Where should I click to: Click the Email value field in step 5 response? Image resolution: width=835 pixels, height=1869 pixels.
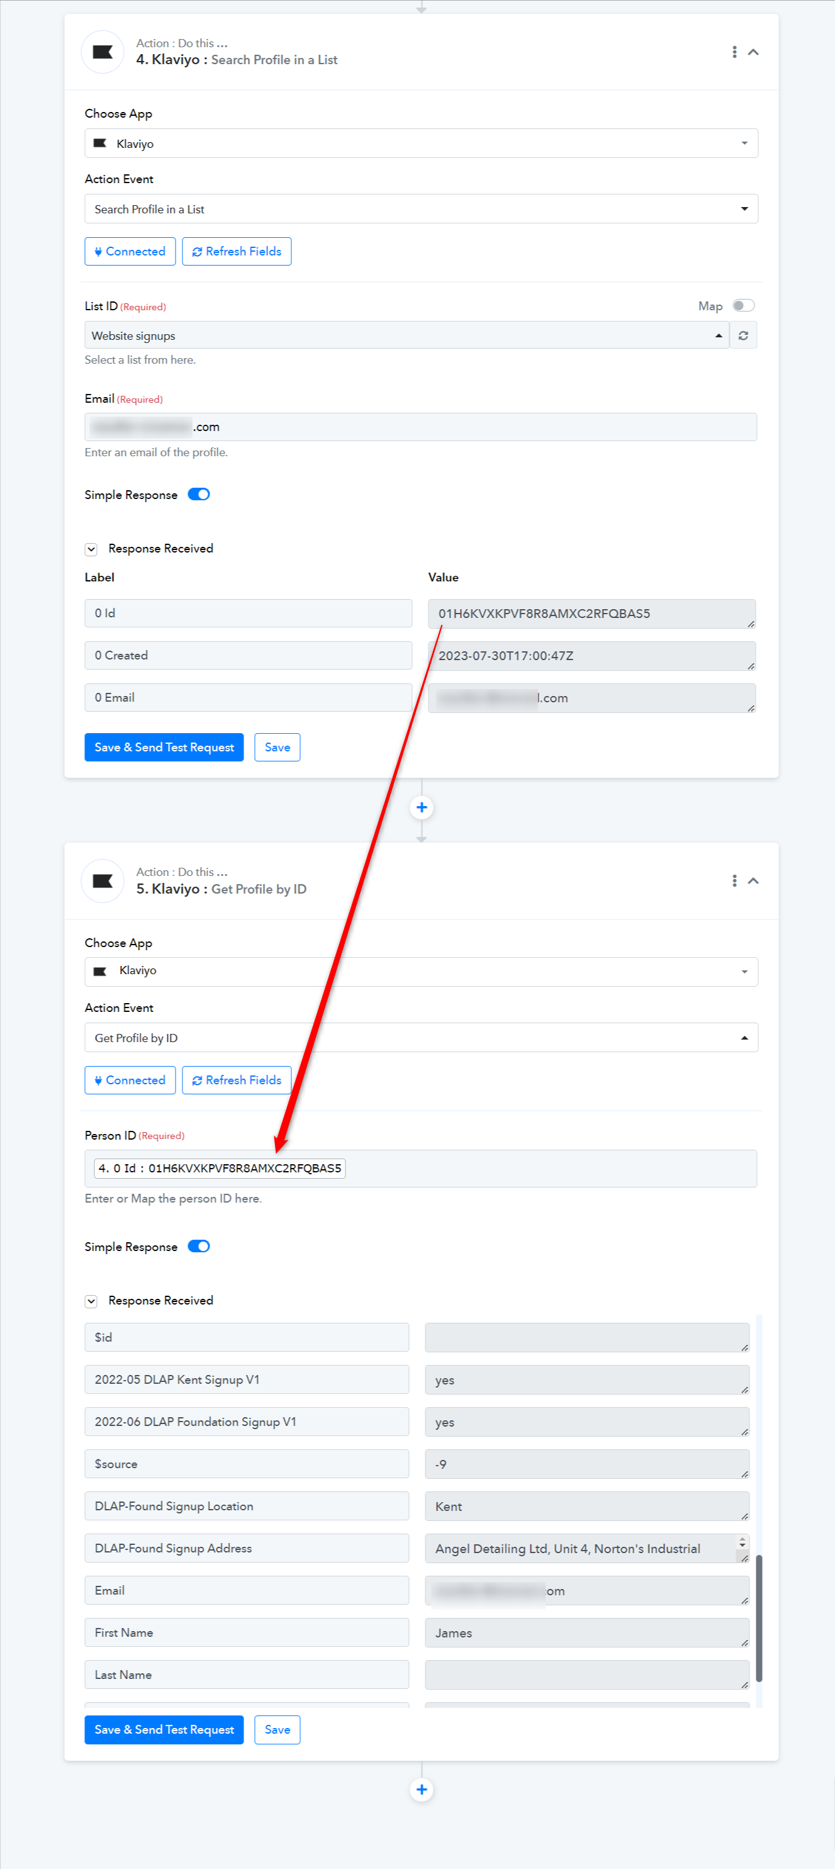pos(587,1590)
